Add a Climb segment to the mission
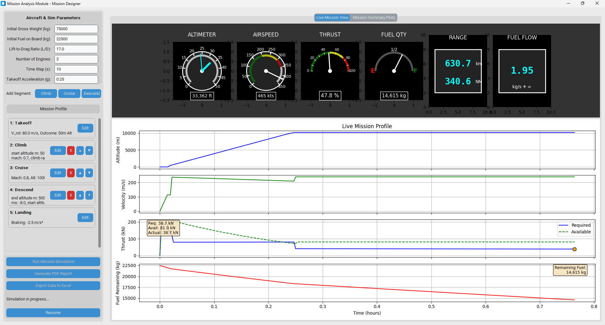Image resolution: width=605 pixels, height=325 pixels. [x=46, y=93]
